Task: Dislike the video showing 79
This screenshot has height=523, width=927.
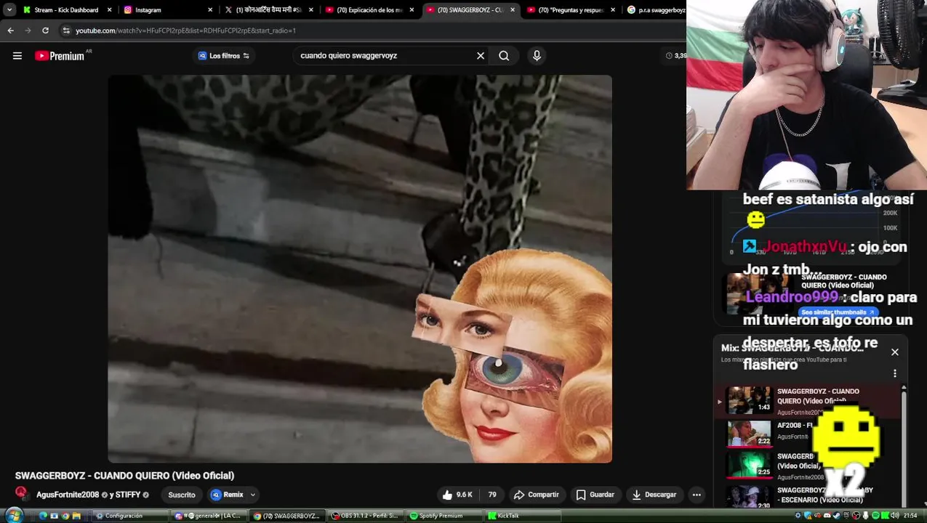Action: click(492, 495)
